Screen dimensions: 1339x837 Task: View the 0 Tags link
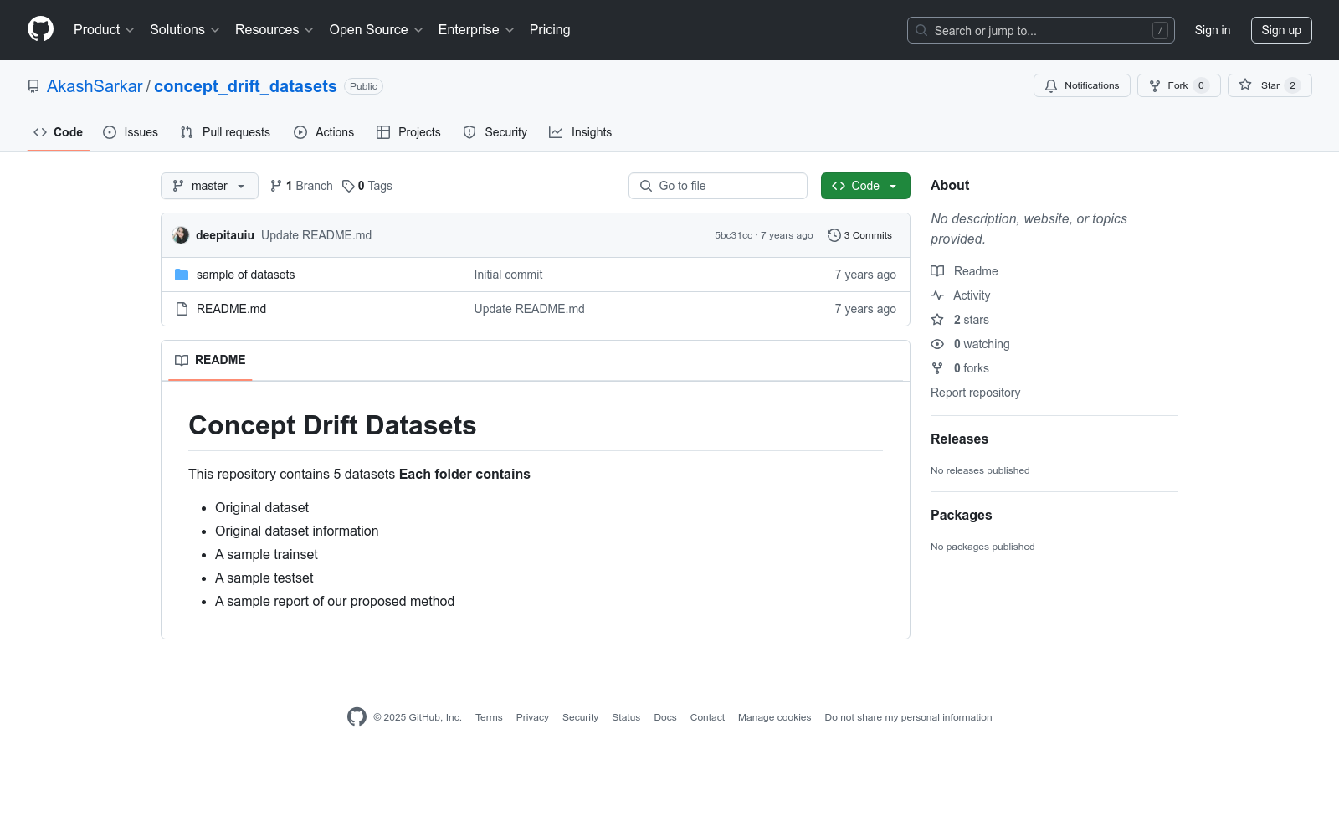(x=367, y=186)
